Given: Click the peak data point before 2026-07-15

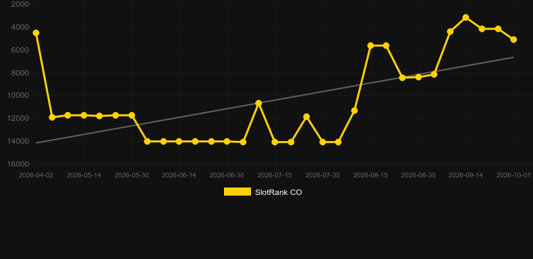Looking at the screenshot, I should [x=258, y=103].
